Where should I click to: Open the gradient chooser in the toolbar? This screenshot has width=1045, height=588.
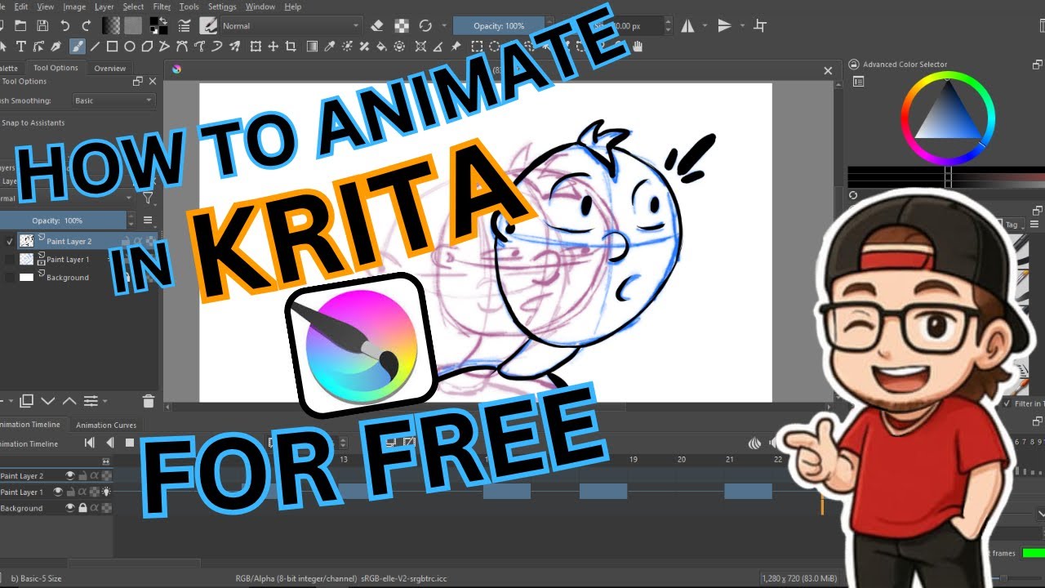coord(111,26)
